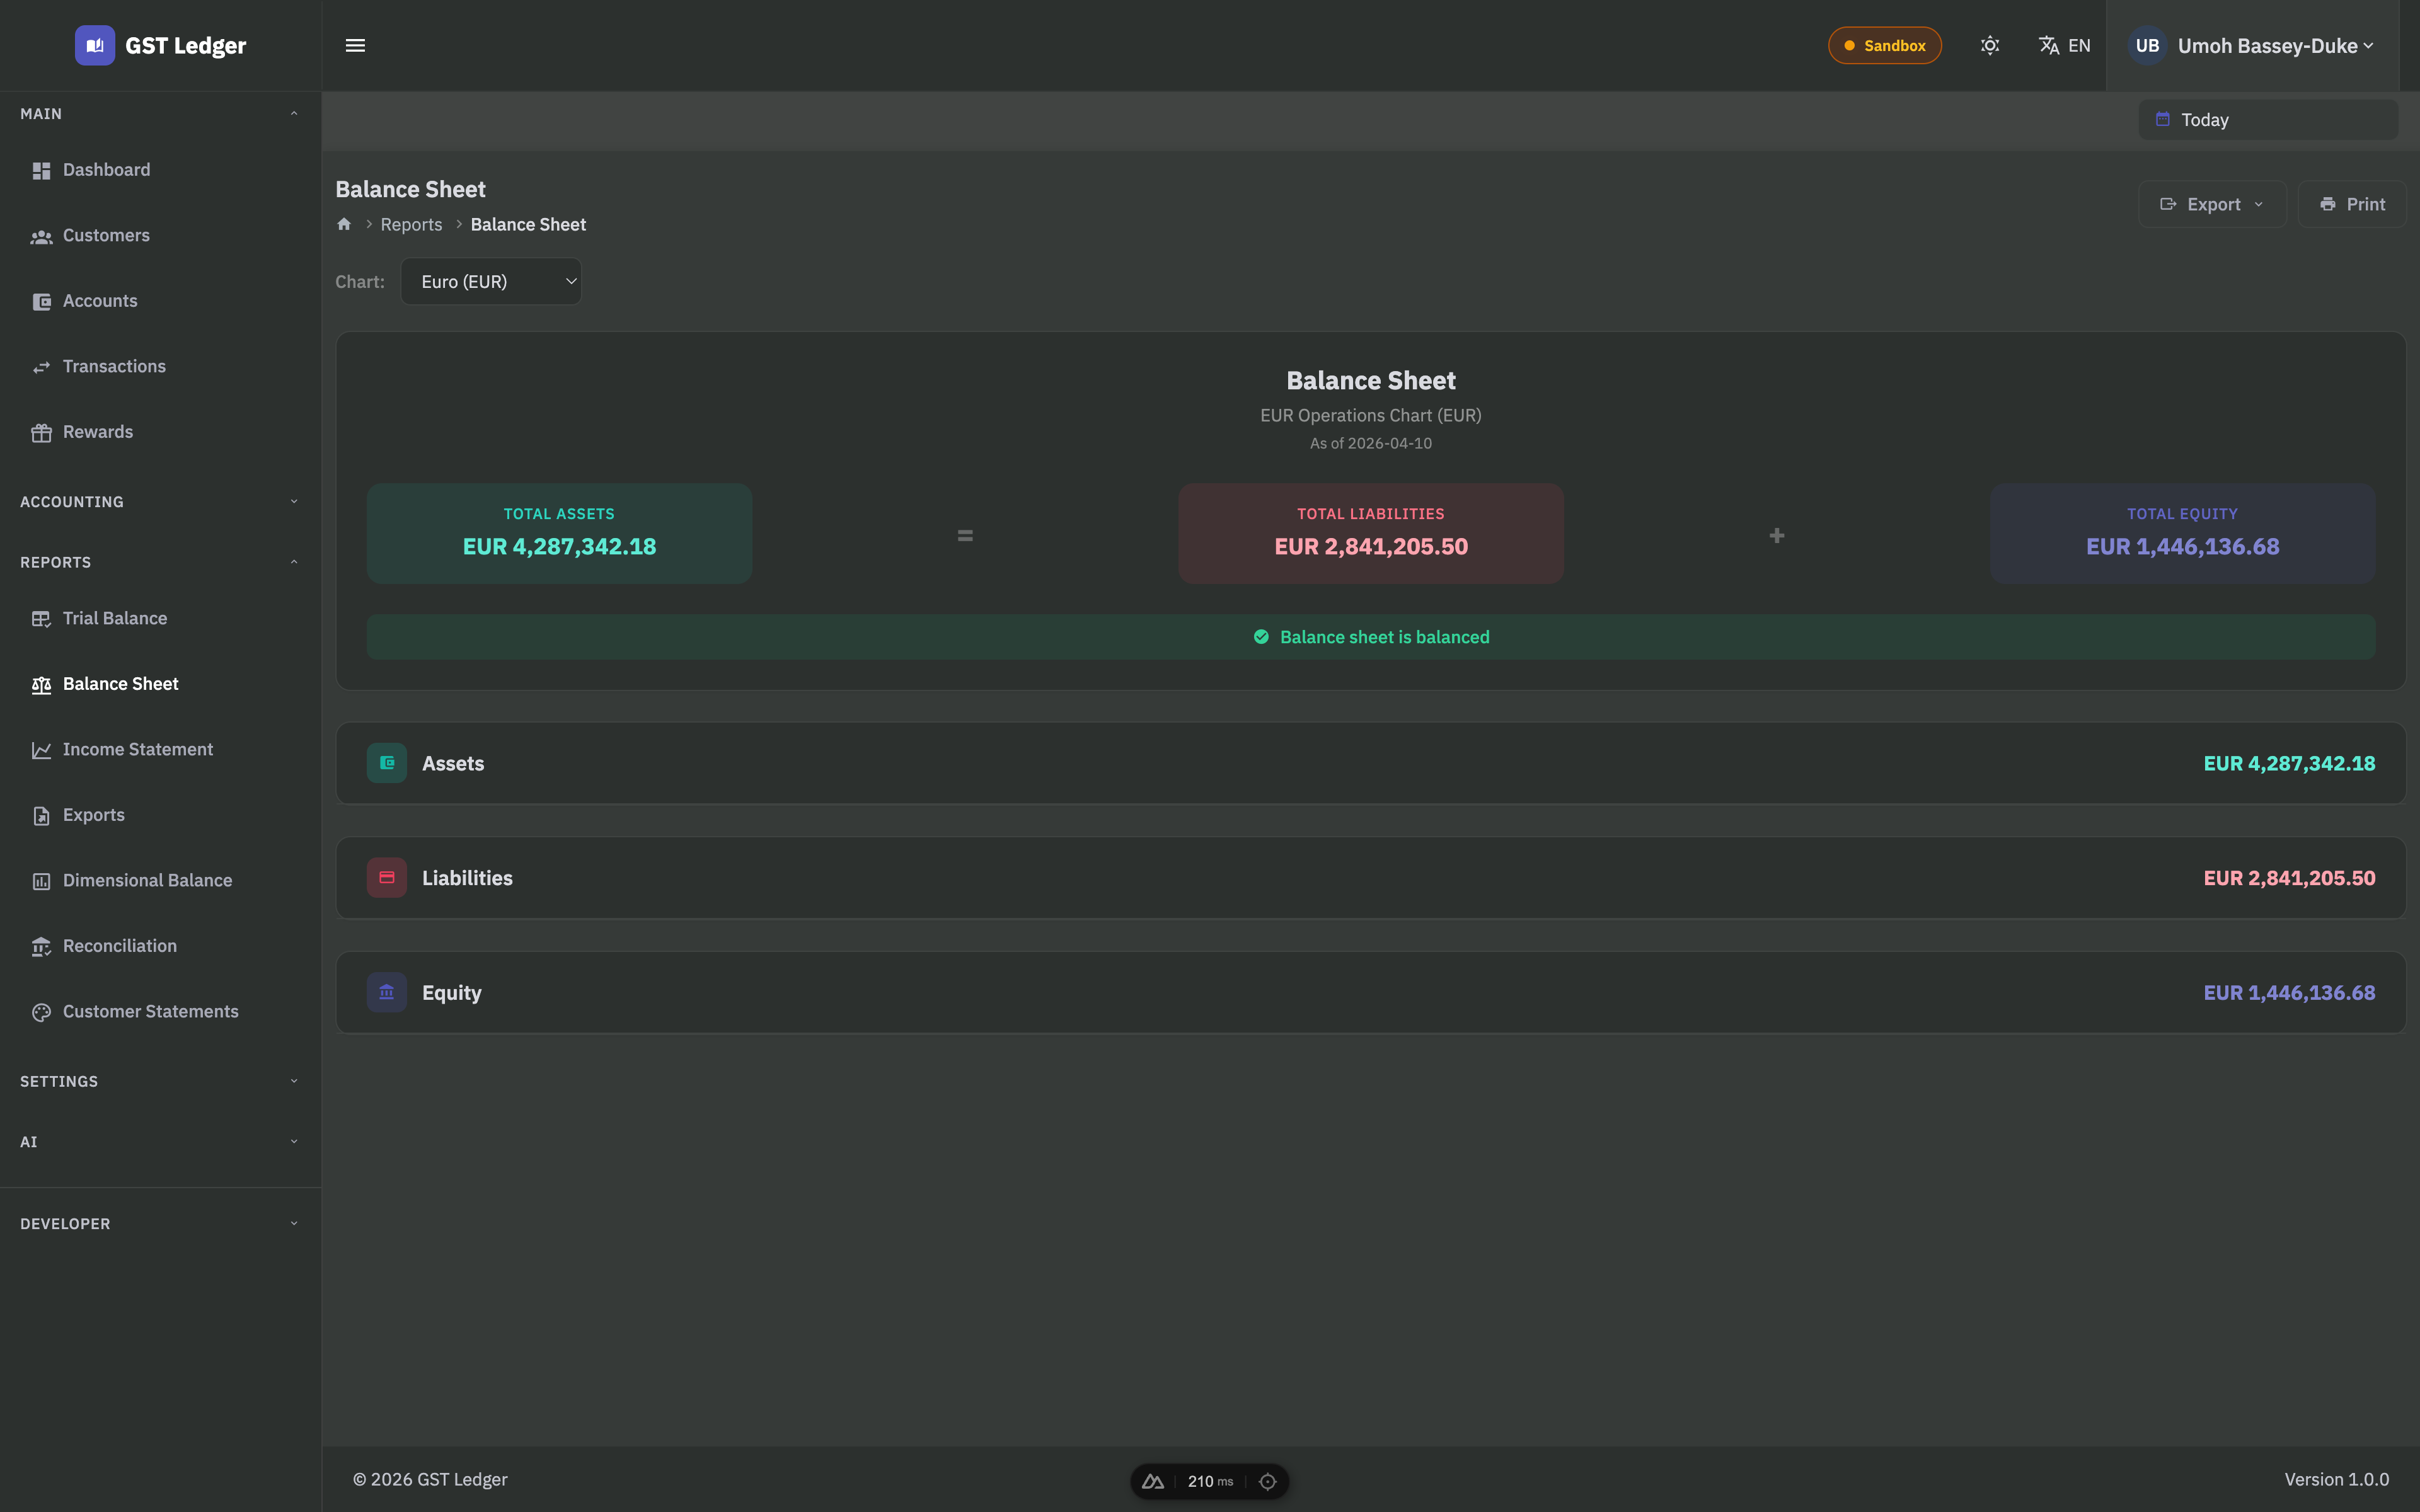The width and height of the screenshot is (2420, 1512).
Task: Go to Income Statement report
Action: point(137,749)
